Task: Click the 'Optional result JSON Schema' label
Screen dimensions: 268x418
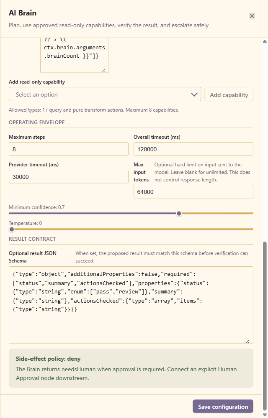Action: [x=33, y=257]
